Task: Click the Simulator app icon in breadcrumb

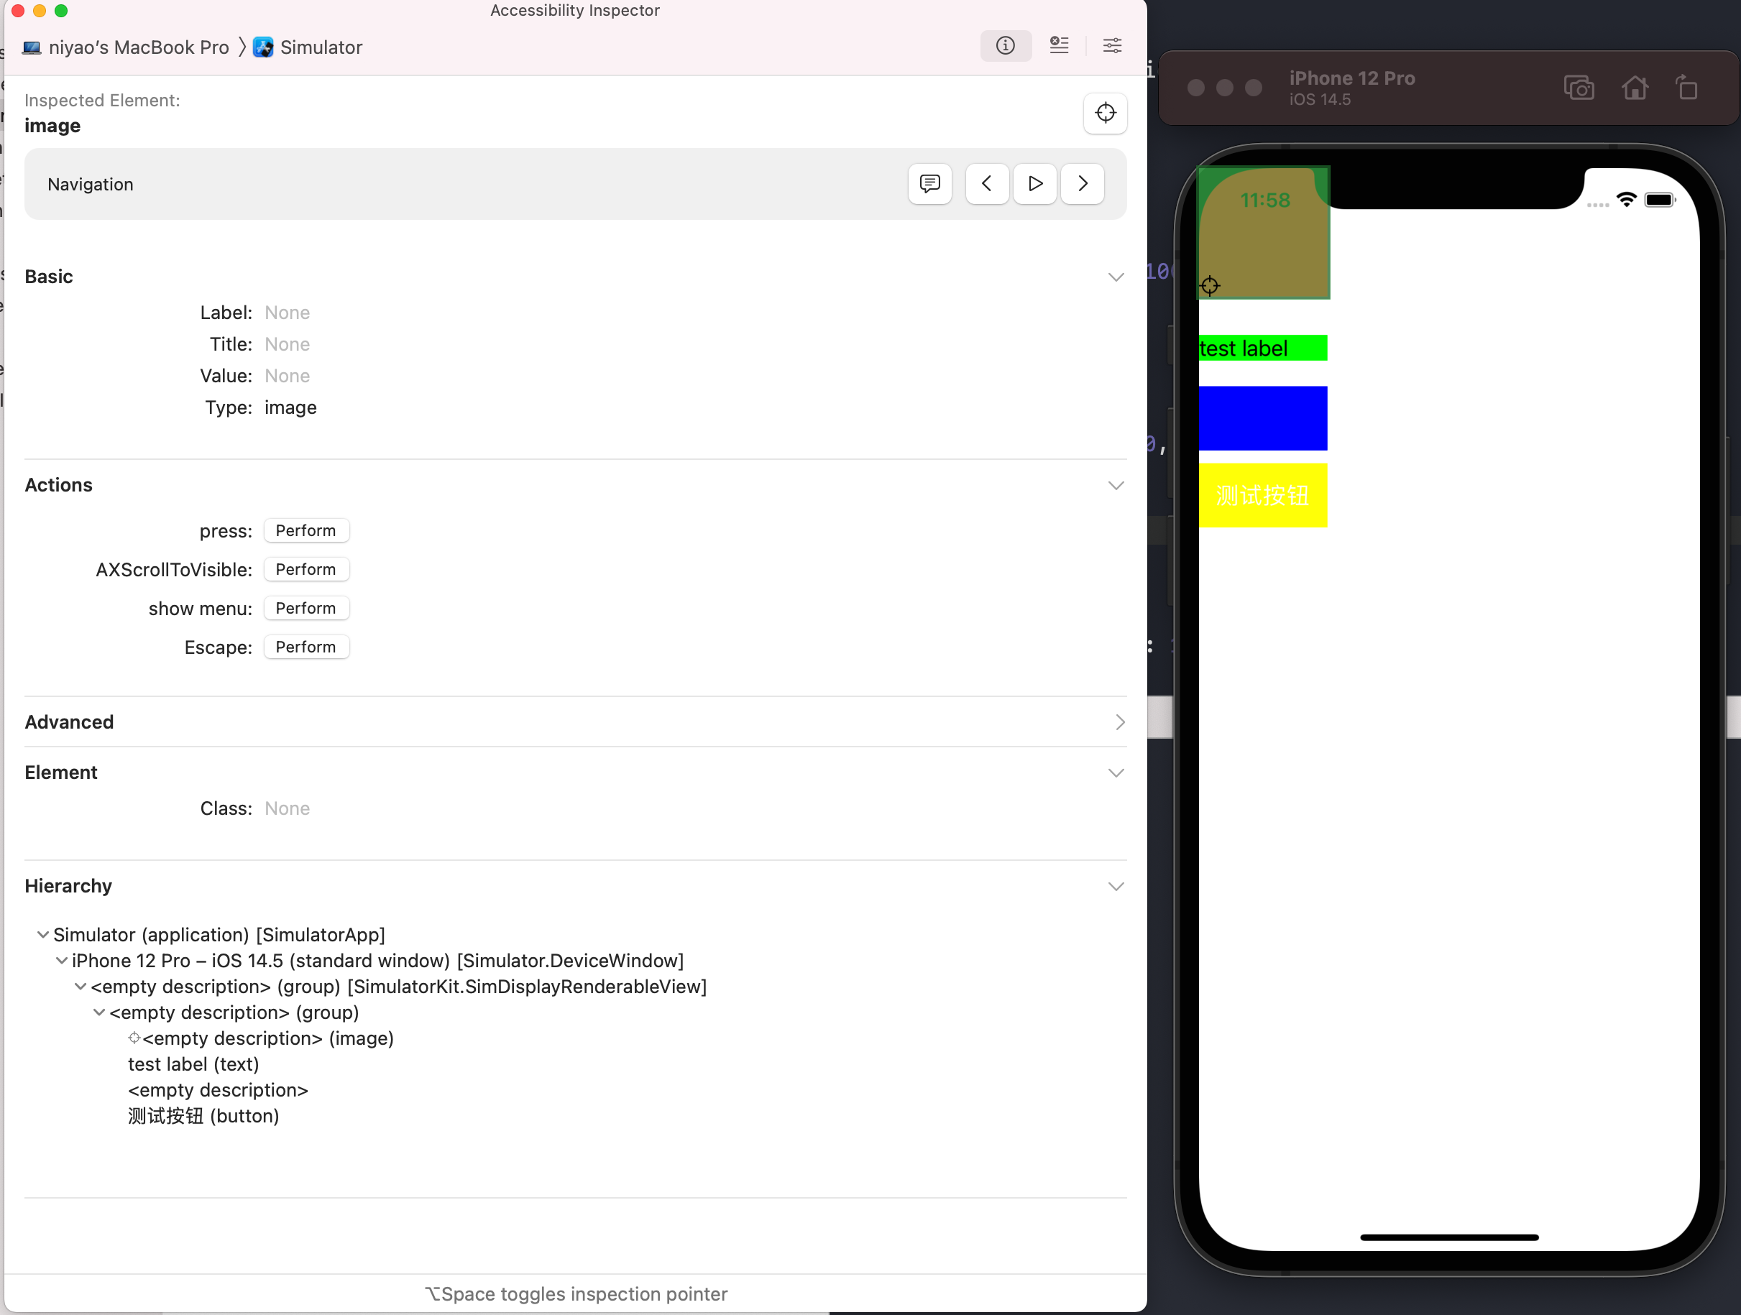Action: (x=264, y=47)
